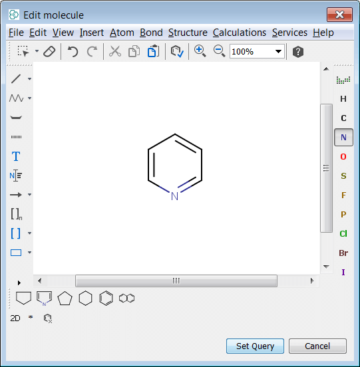This screenshot has width=360, height=367.
Task: Expand the rectangle shape dropdown arrow
Action: coord(29,253)
